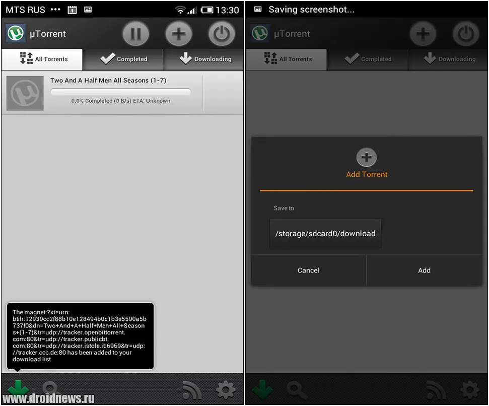Open settings gear in right bottom bar
Screen dimensions: 489x406
470,389
